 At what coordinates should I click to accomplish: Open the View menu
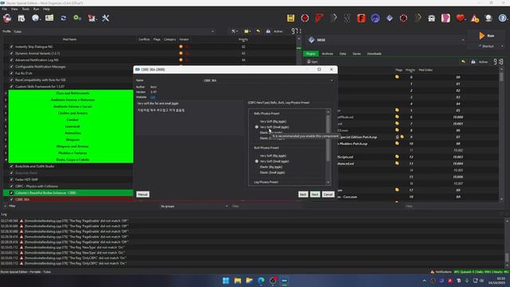tap(14, 9)
